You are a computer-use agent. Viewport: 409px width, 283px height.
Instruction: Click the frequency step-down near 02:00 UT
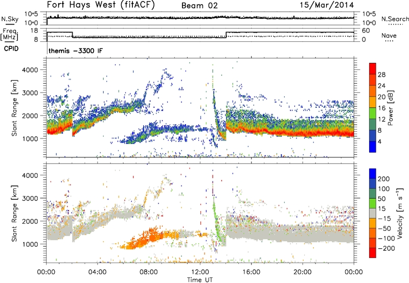(x=72, y=35)
